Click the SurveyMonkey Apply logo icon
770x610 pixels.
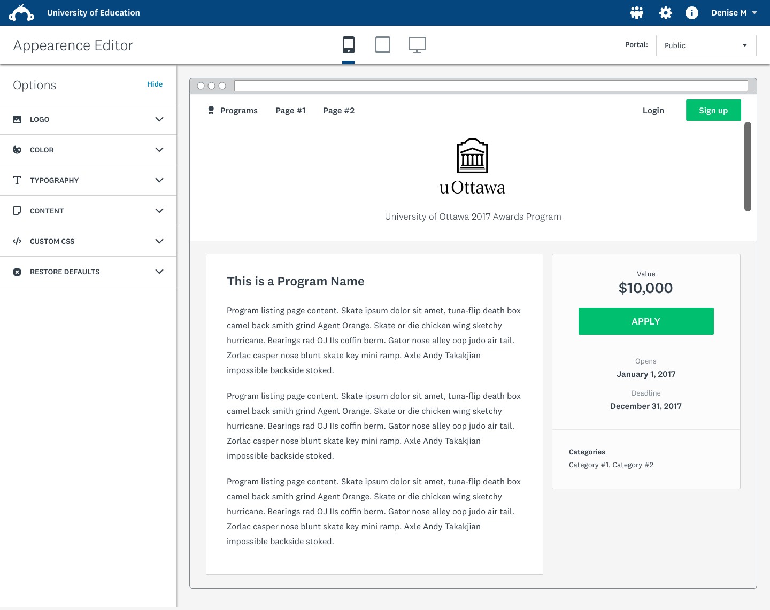21,13
